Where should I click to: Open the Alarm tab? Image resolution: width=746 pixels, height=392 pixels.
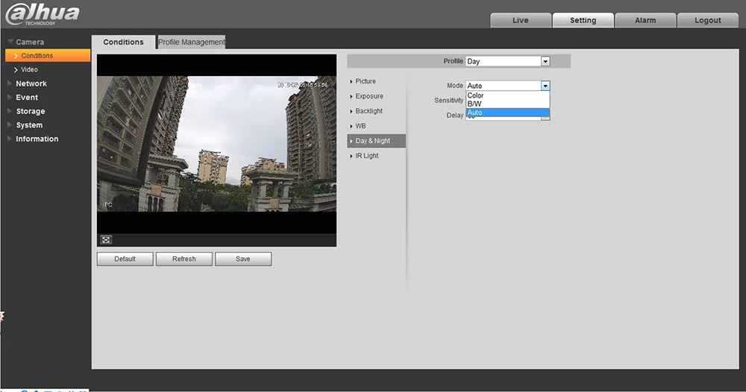coord(645,20)
